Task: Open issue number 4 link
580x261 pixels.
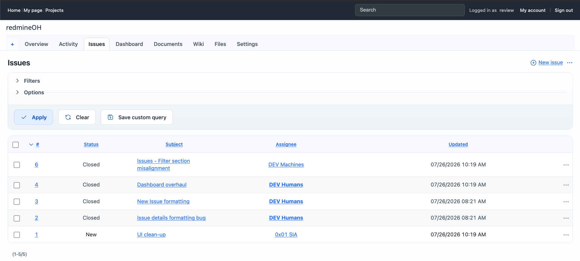Action: [36, 185]
